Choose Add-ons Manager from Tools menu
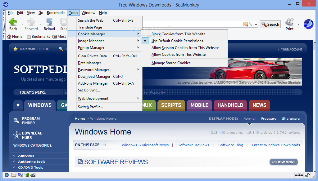Image resolution: width=318 pixels, height=181 pixels. click(x=105, y=83)
